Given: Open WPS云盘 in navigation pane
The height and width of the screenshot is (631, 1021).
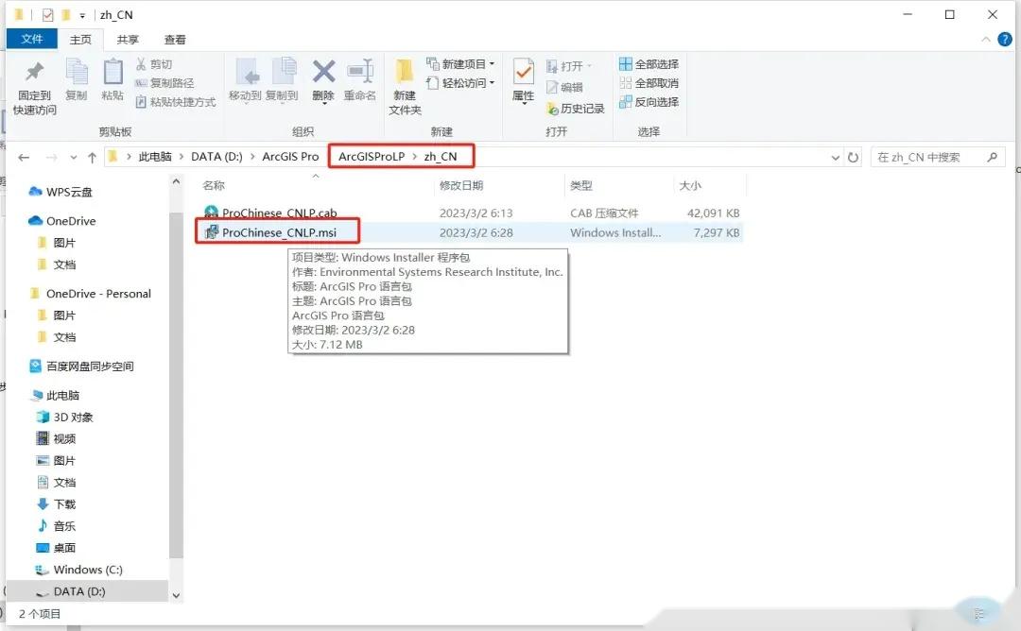Looking at the screenshot, I should tap(69, 192).
